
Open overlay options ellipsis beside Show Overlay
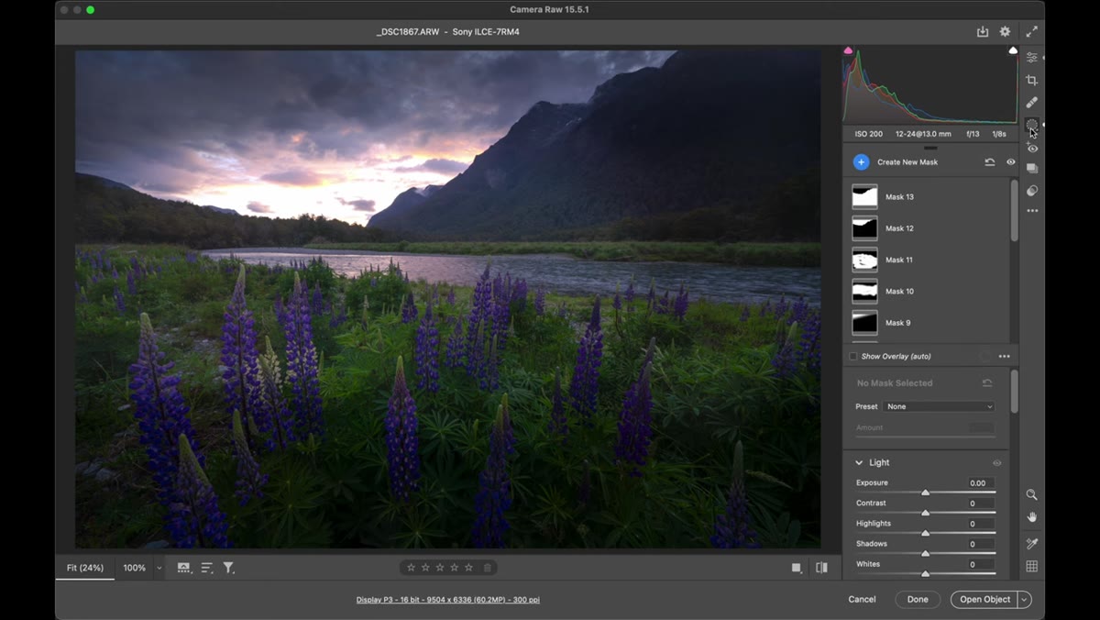pos(1005,356)
